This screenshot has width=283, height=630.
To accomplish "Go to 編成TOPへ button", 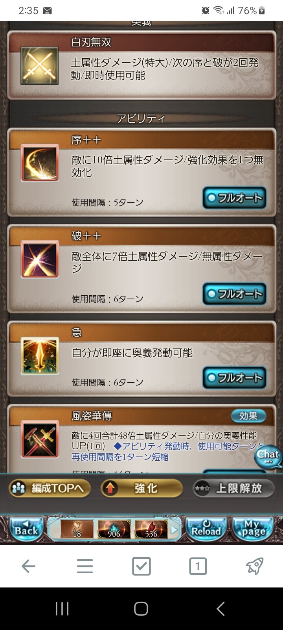I will (49, 488).
